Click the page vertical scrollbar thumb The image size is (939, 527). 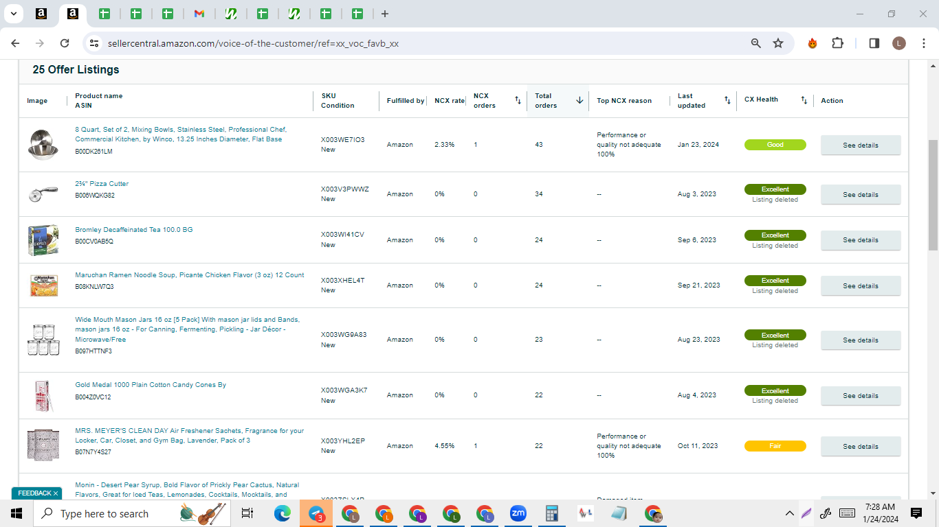933,195
